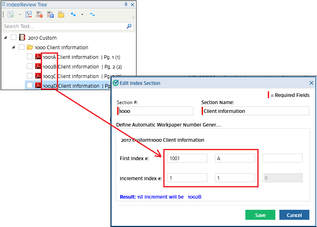317x227 pixels.
Task: Click the remove index item toolbar icon
Action: click(29, 14)
